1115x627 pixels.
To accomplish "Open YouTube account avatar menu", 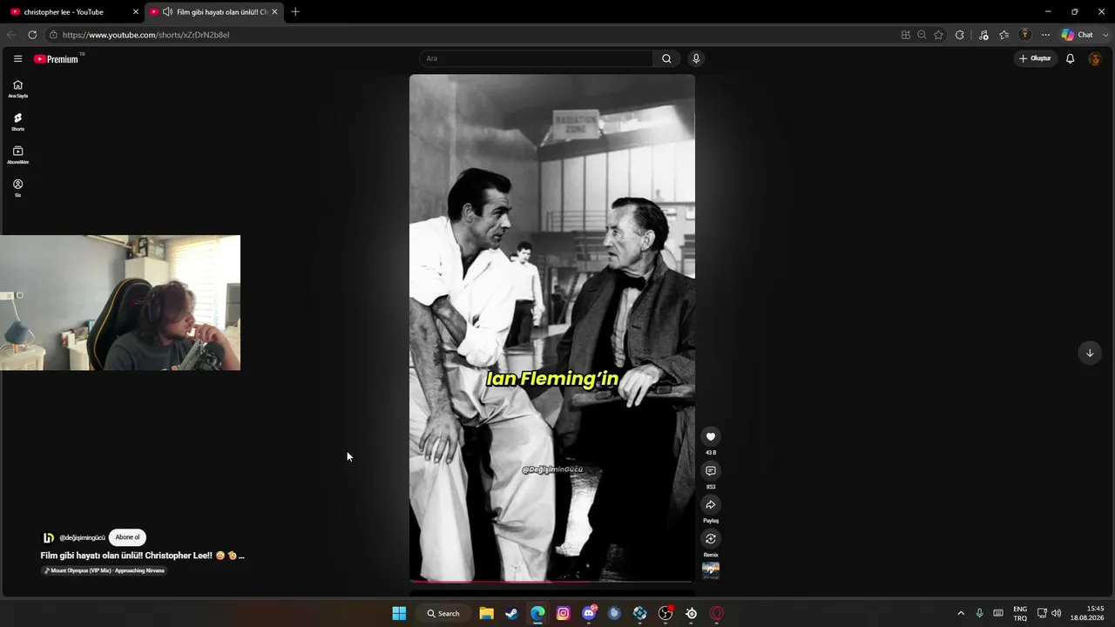I will pyautogui.click(x=1096, y=58).
